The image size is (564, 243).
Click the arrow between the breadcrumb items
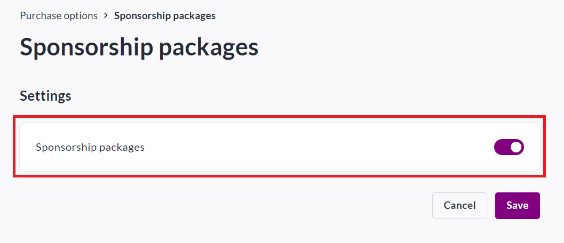[x=106, y=15]
